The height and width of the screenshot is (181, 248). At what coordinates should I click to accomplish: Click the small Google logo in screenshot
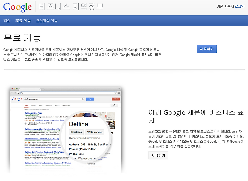[x=17, y=99]
